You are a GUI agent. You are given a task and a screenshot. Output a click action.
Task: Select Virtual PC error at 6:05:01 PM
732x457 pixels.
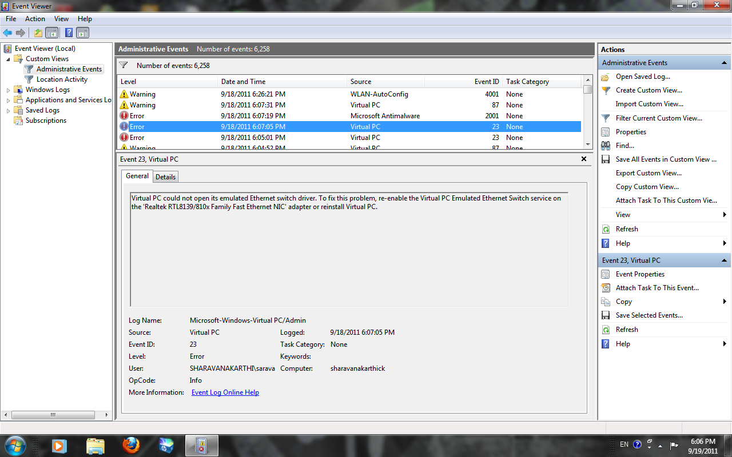(x=349, y=138)
